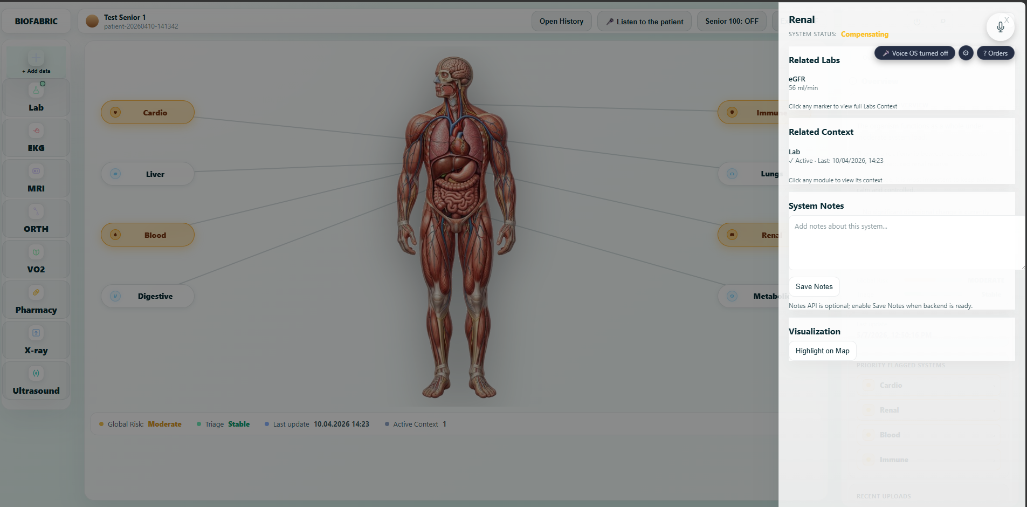
Task: Open the MRI module icon
Action: tap(36, 171)
